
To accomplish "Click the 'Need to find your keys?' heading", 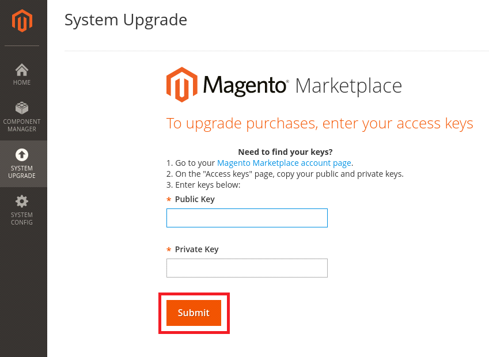I will pyautogui.click(x=285, y=152).
